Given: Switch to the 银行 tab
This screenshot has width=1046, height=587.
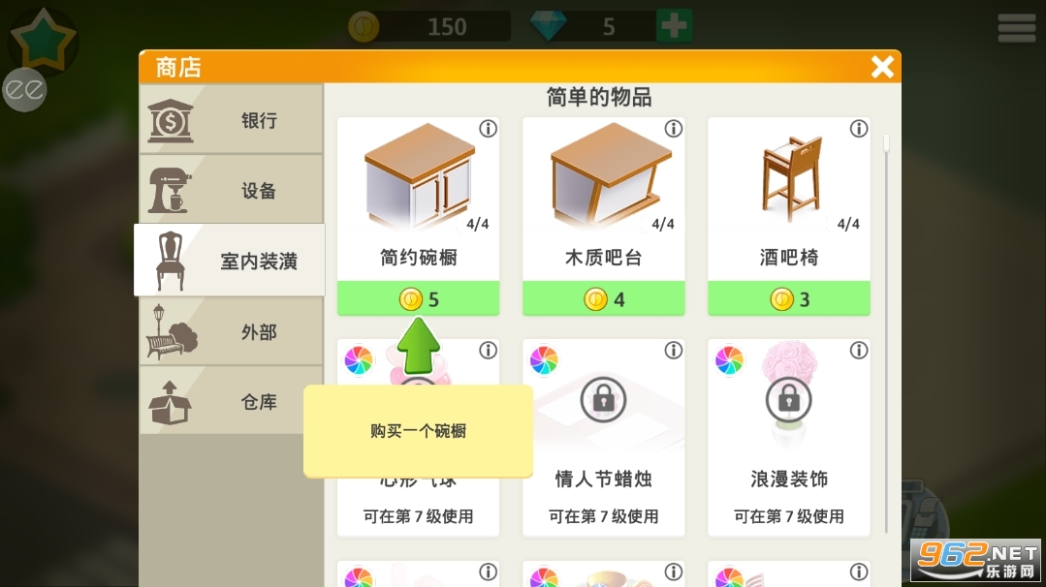Looking at the screenshot, I should pyautogui.click(x=231, y=120).
